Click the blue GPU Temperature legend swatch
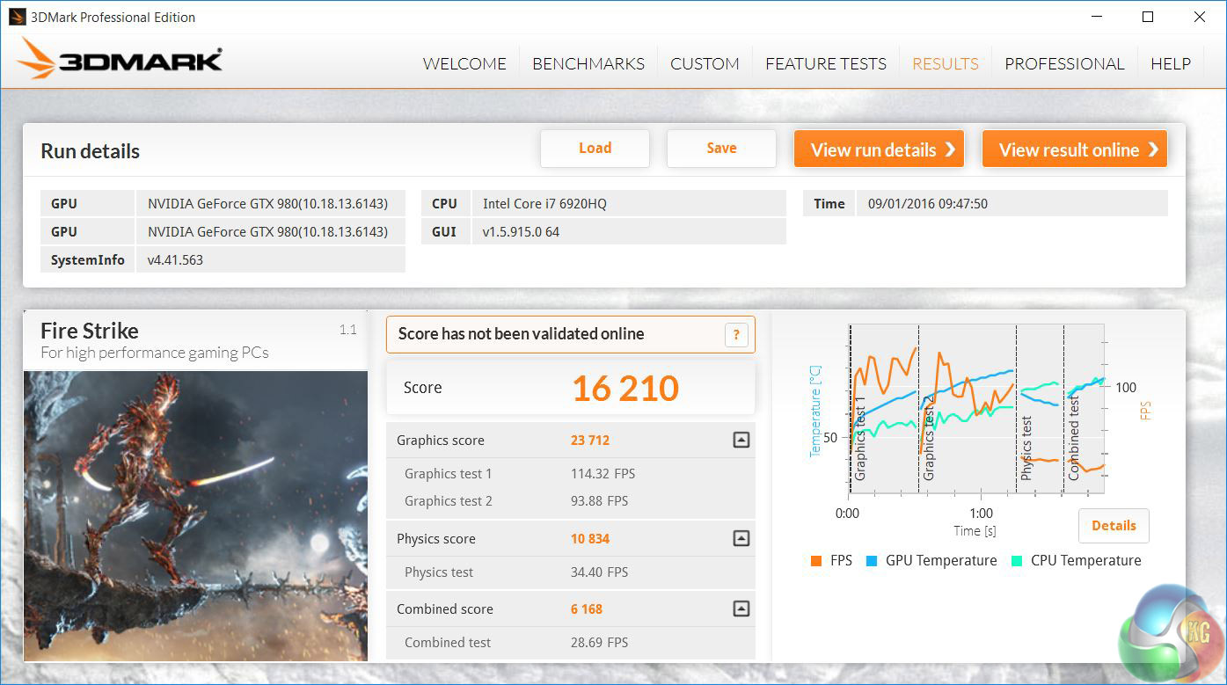This screenshot has height=685, width=1227. point(872,561)
